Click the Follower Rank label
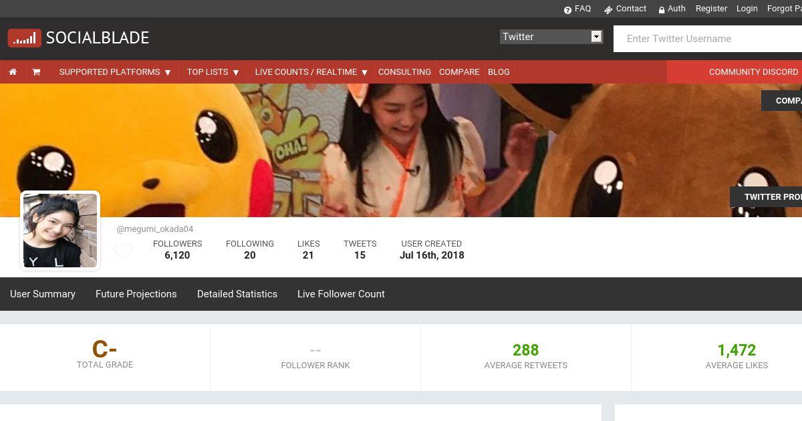The height and width of the screenshot is (421, 802). 315,366
